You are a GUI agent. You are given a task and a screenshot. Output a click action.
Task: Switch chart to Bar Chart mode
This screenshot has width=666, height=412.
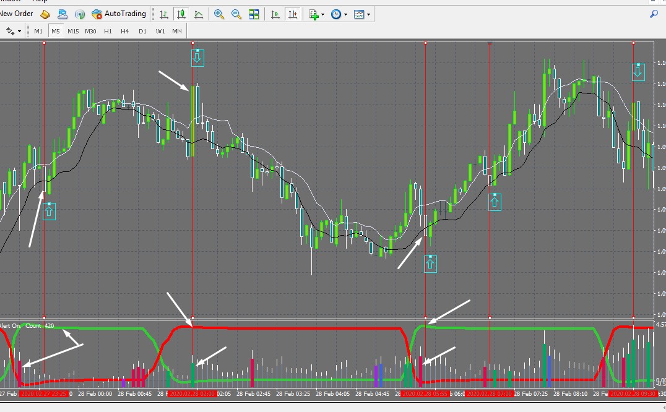pos(163,14)
